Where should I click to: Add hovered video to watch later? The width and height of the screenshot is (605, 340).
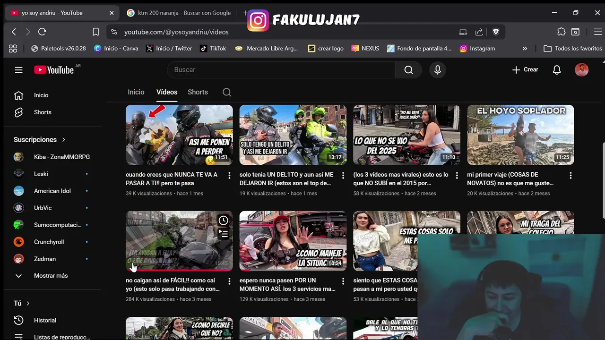tap(224, 221)
